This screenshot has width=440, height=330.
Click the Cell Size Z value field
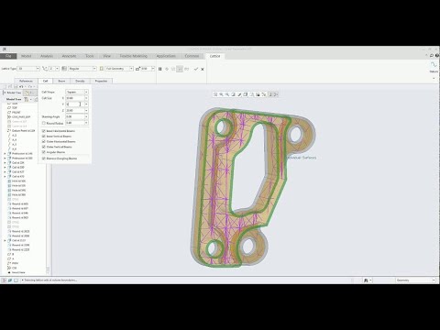point(75,110)
